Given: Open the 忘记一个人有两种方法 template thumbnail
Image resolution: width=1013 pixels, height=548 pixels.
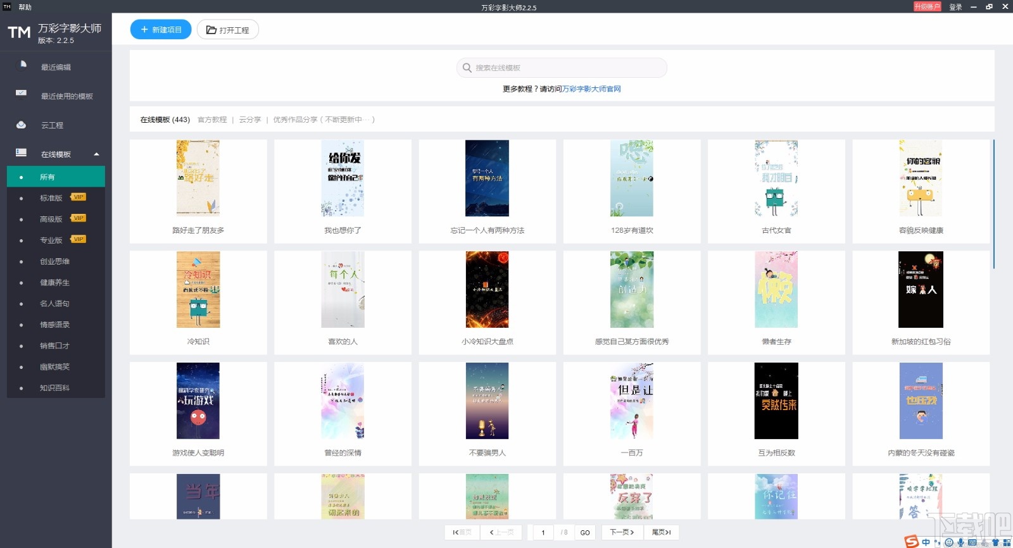Looking at the screenshot, I should pyautogui.click(x=487, y=178).
